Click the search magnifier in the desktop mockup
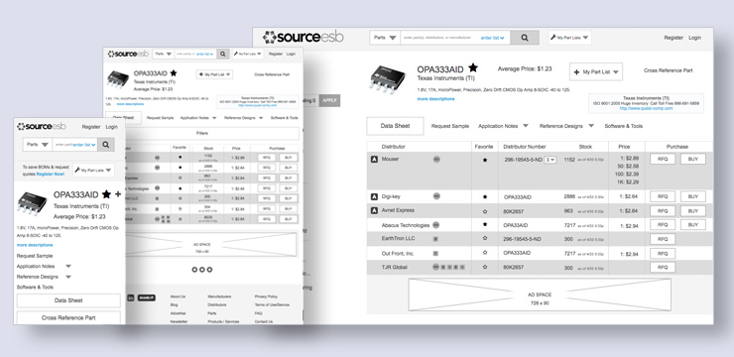Image resolution: width=734 pixels, height=357 pixels. [525, 38]
